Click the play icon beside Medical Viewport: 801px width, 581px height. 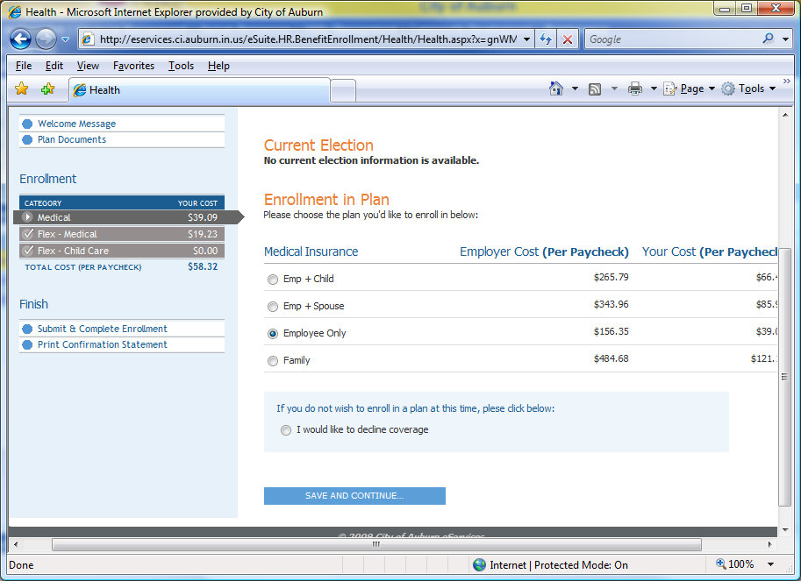click(27, 216)
